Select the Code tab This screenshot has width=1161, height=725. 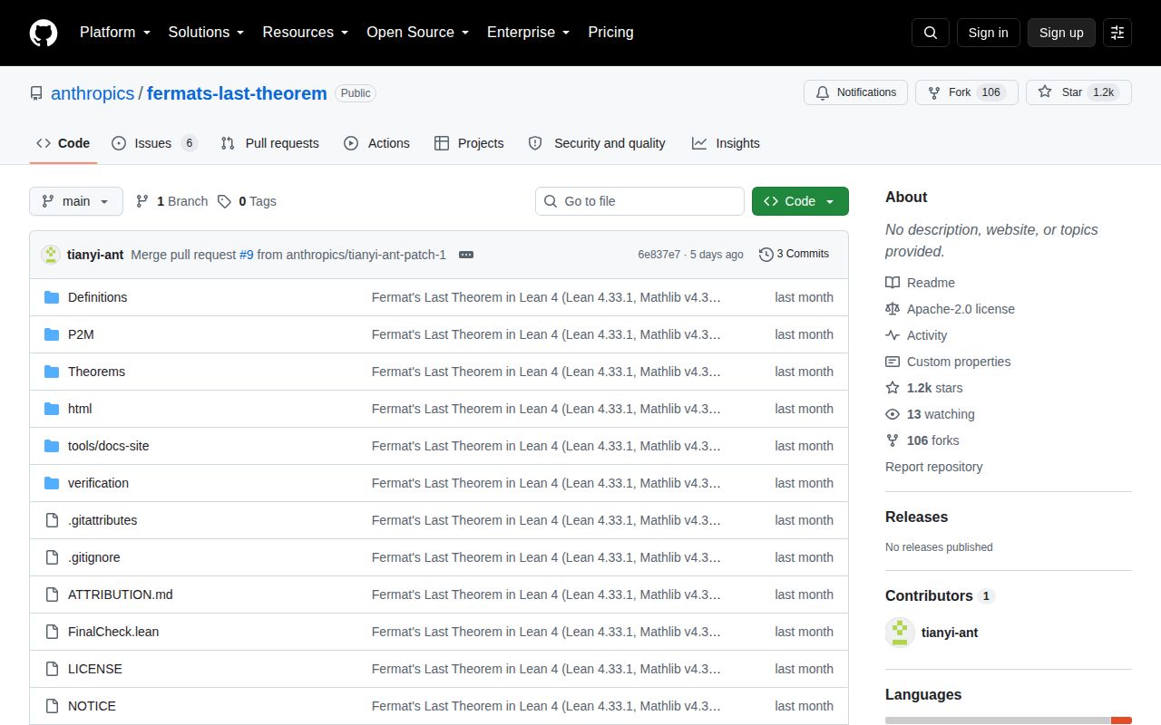(63, 143)
